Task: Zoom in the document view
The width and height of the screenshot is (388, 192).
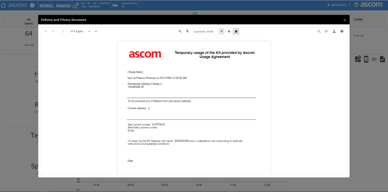Action: pyautogui.click(x=188, y=31)
